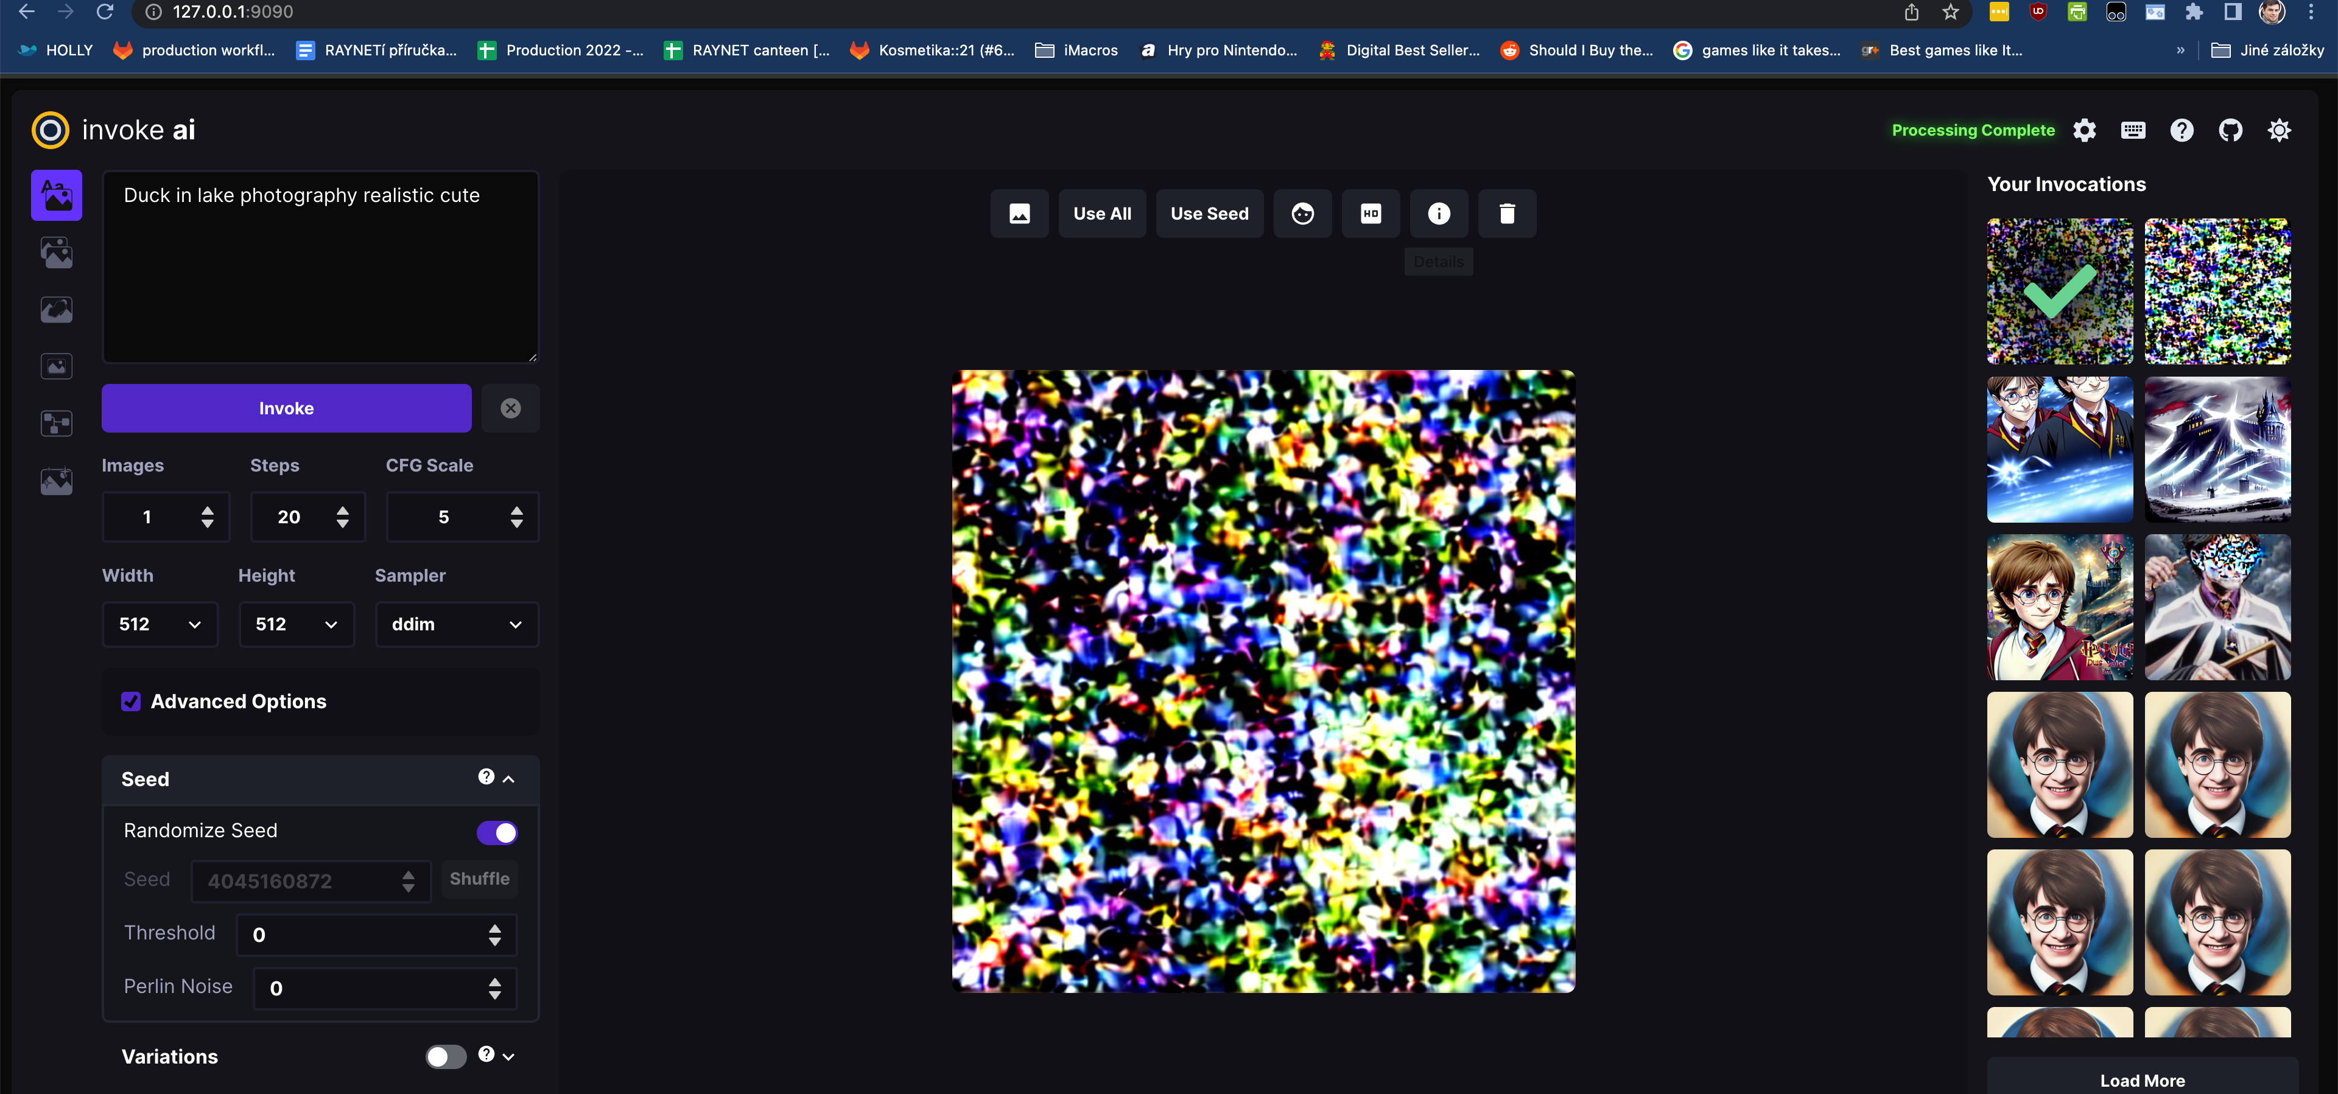Click the Threshold value field
This screenshot has width=2338, height=1094.
pos(377,935)
